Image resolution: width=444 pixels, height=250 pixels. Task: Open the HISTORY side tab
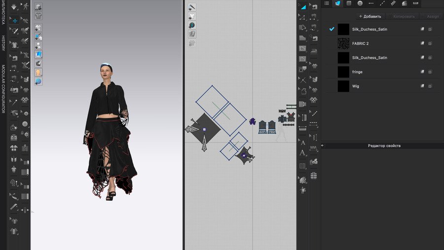coord(3,43)
